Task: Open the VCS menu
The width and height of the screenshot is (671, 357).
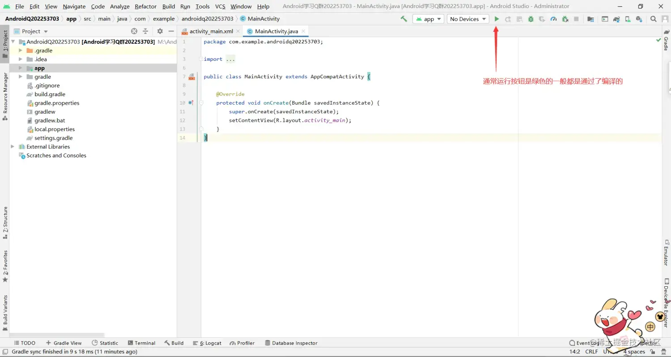Action: (220, 6)
